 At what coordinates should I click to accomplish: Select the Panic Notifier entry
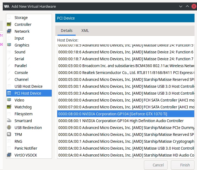point(26,148)
